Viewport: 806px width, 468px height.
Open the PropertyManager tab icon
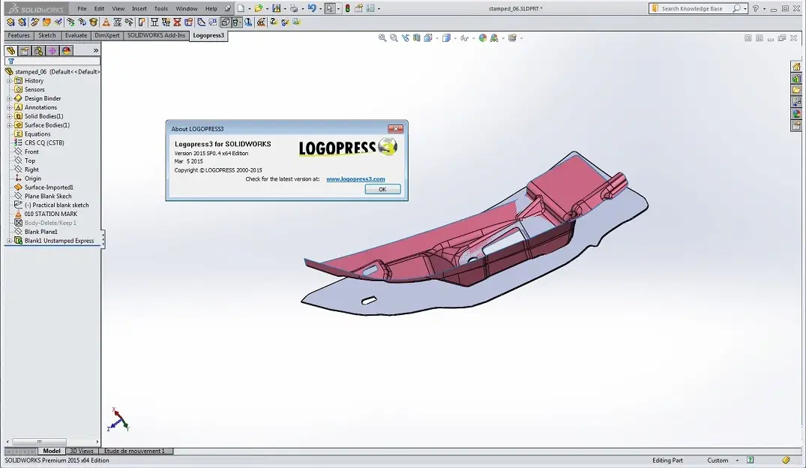(25, 50)
